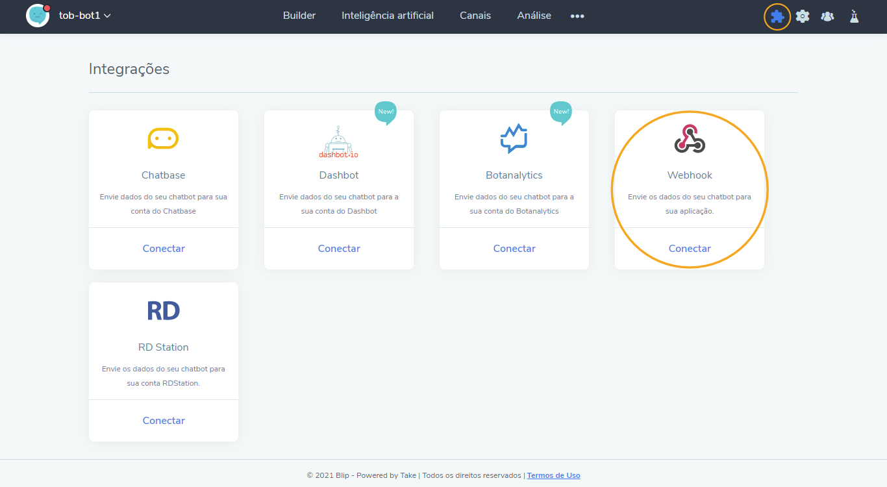Viewport: 887px width, 487px height.
Task: Click the New! badge on Dashbot card
Action: tap(386, 112)
